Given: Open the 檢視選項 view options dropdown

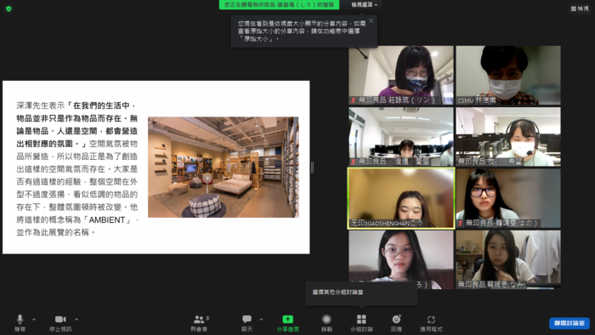Looking at the screenshot, I should [x=365, y=4].
